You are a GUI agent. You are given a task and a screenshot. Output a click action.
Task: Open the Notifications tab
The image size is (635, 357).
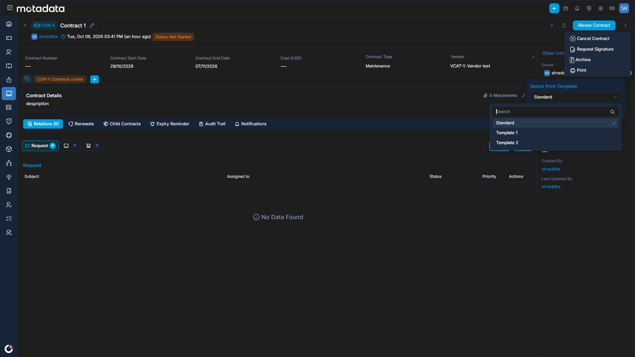[251, 124]
